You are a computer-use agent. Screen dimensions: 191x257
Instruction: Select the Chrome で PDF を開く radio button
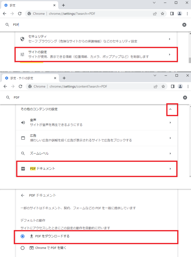23,248
